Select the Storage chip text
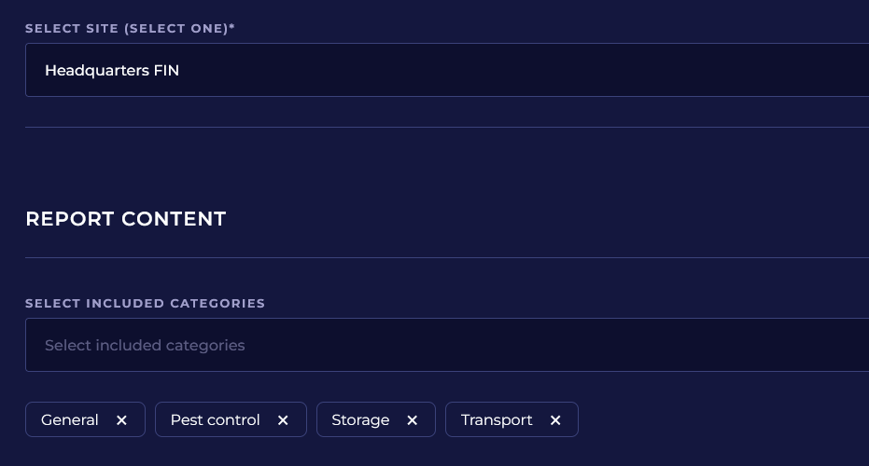Viewport: 869px width, 466px height. pyautogui.click(x=360, y=420)
